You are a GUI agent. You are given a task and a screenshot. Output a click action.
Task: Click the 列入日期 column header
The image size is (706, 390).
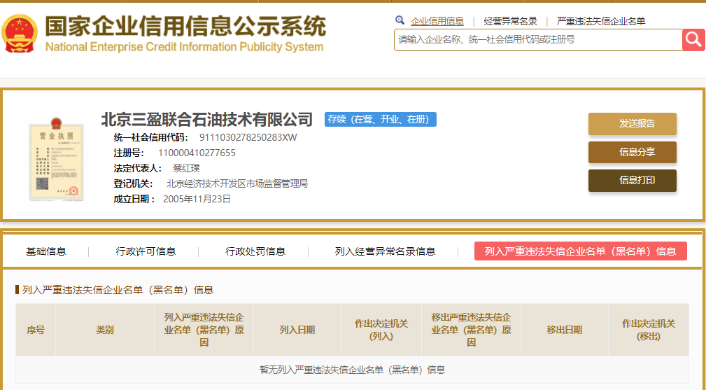pyautogui.click(x=297, y=330)
